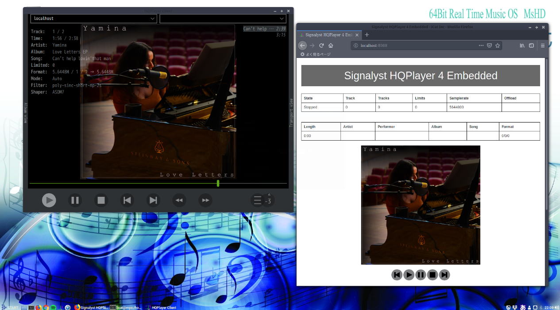This screenshot has height=310, width=560.
Task: Rewind the song in HQPlayer Client
Action: pyautogui.click(x=179, y=200)
